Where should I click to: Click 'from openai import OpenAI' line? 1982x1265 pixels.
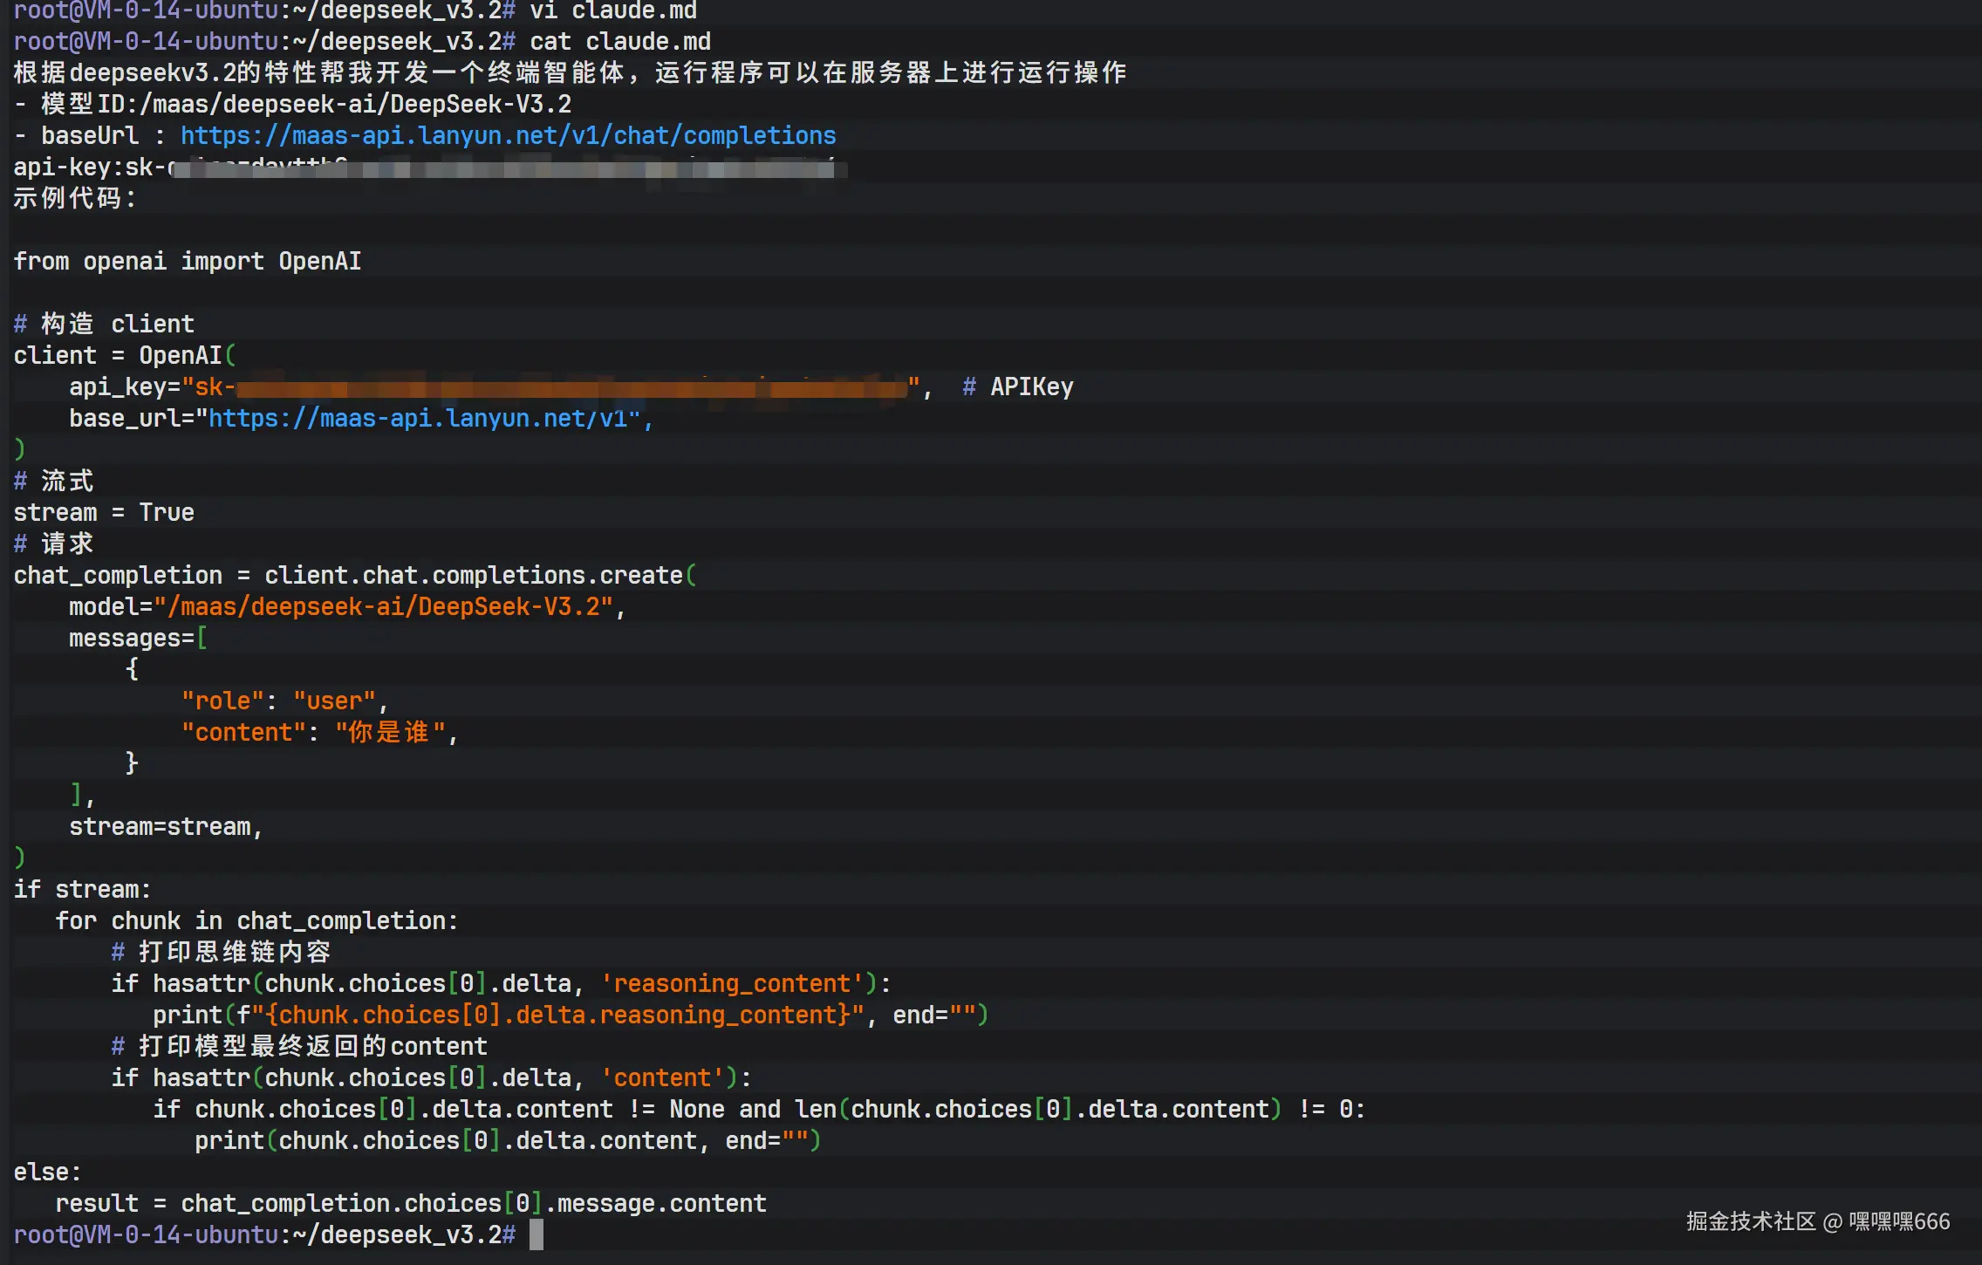pyautogui.click(x=188, y=262)
